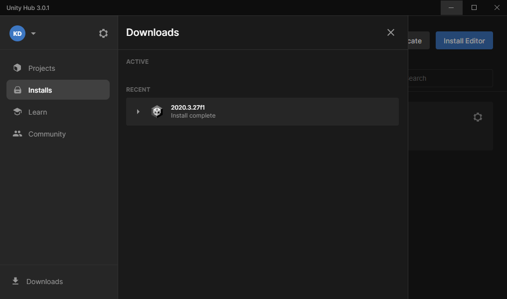This screenshot has width=507, height=299.
Task: Click the KD account avatar
Action: click(17, 33)
